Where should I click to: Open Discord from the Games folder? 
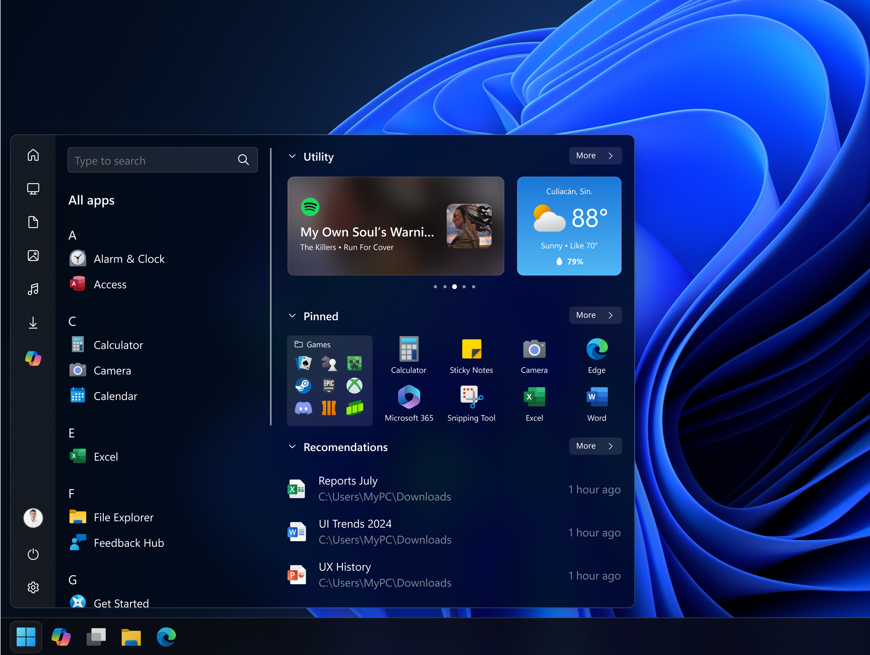[x=303, y=408]
